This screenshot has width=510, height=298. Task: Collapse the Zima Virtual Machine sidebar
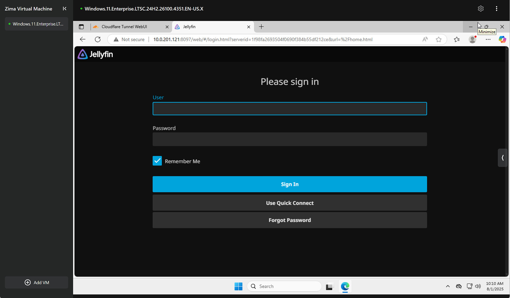pyautogui.click(x=65, y=9)
